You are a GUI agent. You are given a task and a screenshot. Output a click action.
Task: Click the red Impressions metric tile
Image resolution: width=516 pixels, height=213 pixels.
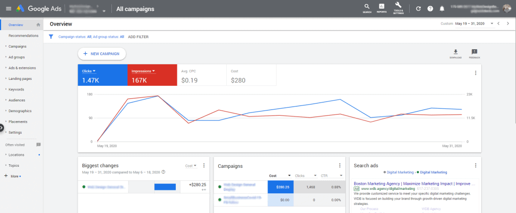pos(152,75)
